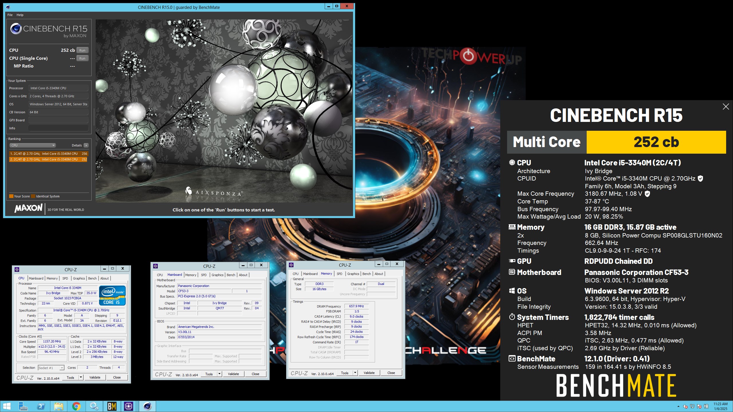Select the ranking entry scoring 256
Screen dimensions: 733x412
[x=49, y=154]
